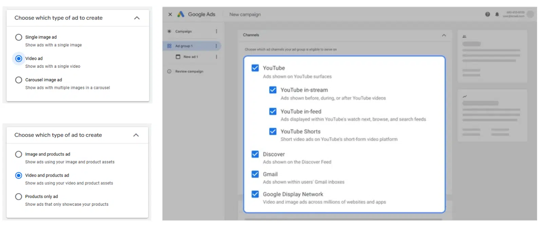Open the help question mark icon
This screenshot has width=543, height=225.
point(487,14)
